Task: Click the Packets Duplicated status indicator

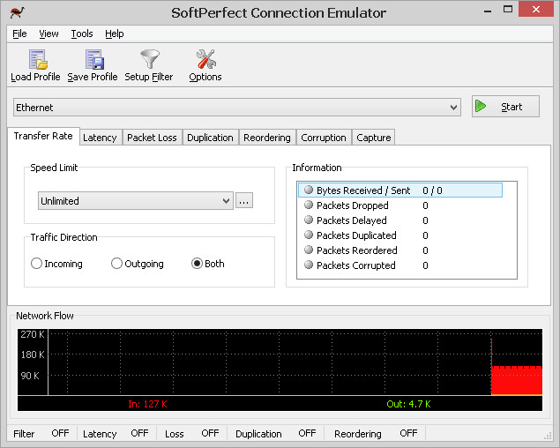Action: pos(309,235)
